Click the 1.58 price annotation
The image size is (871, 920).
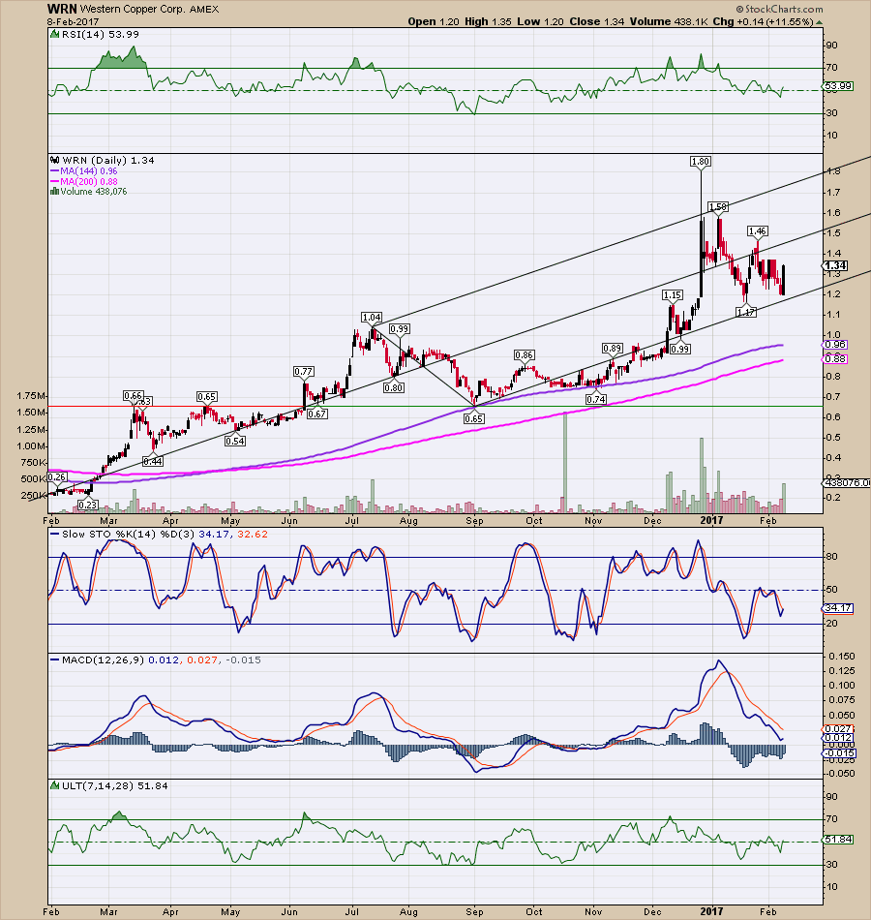click(717, 206)
